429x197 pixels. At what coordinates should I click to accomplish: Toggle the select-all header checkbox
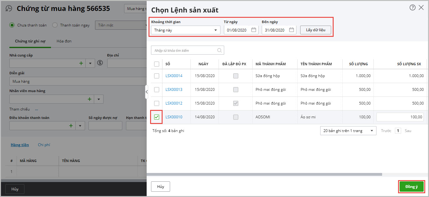click(x=157, y=64)
